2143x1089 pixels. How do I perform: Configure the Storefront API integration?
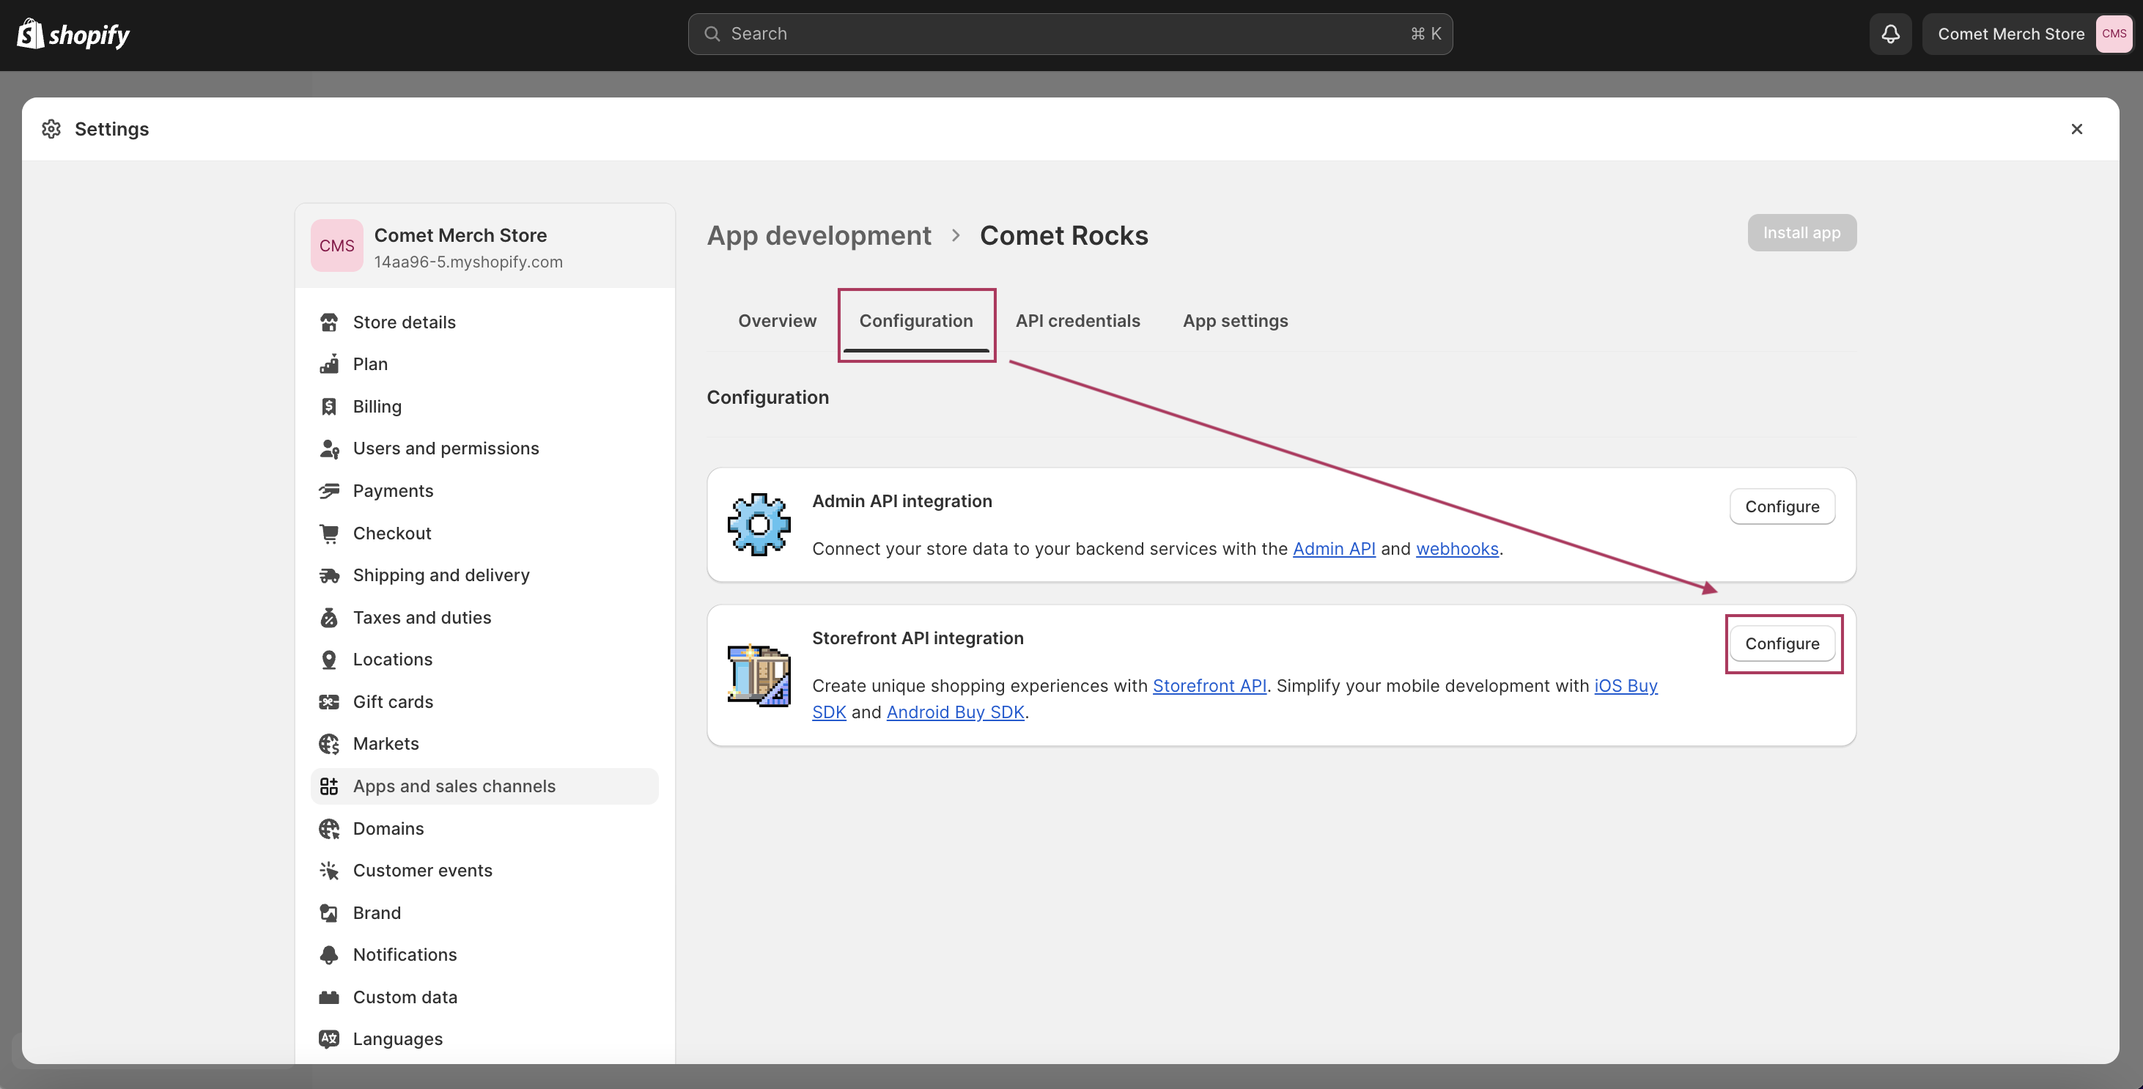pos(1782,643)
